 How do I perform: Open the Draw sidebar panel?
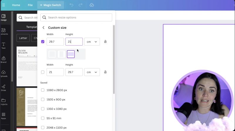click(4, 88)
